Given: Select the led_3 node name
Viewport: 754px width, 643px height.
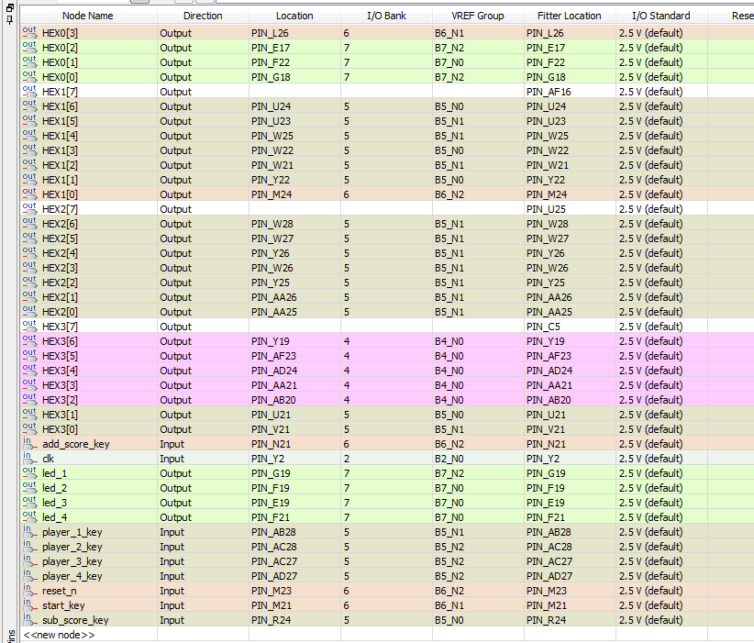Looking at the screenshot, I should 54,503.
